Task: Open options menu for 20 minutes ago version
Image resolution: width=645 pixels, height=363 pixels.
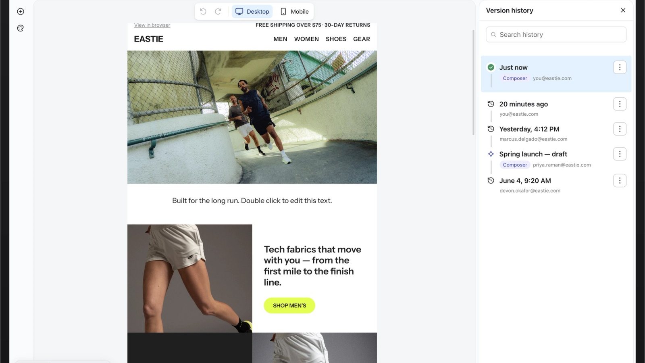Action: coord(620,104)
